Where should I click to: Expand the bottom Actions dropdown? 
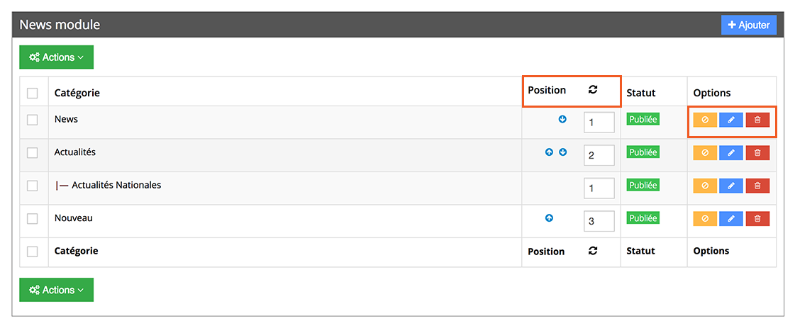click(56, 290)
